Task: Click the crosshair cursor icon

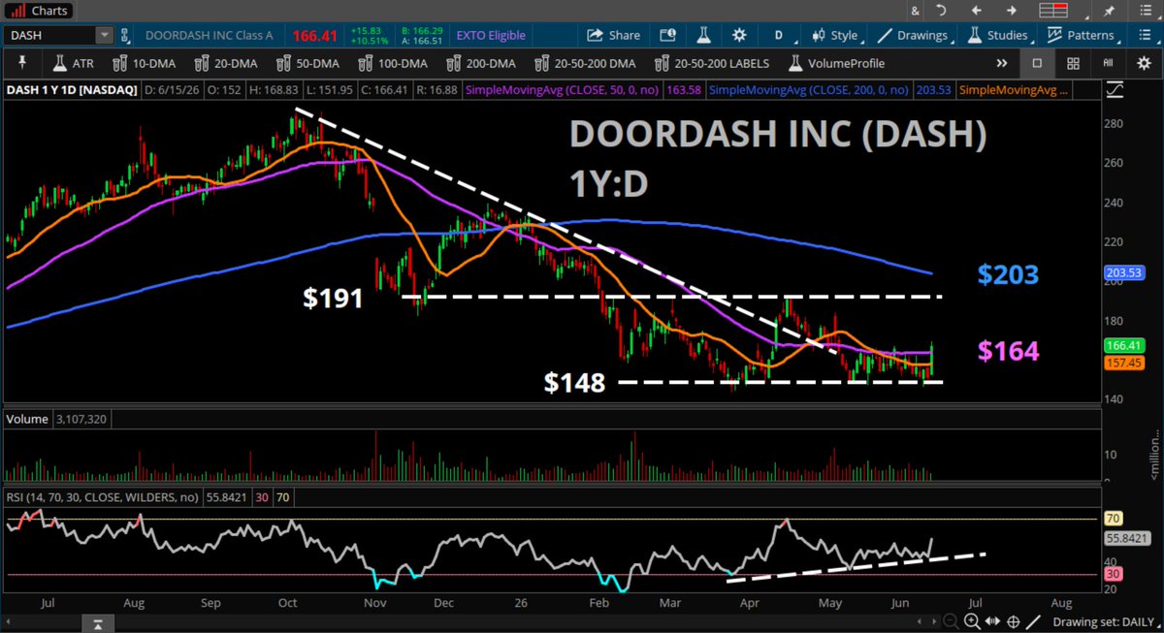Action: [1014, 622]
